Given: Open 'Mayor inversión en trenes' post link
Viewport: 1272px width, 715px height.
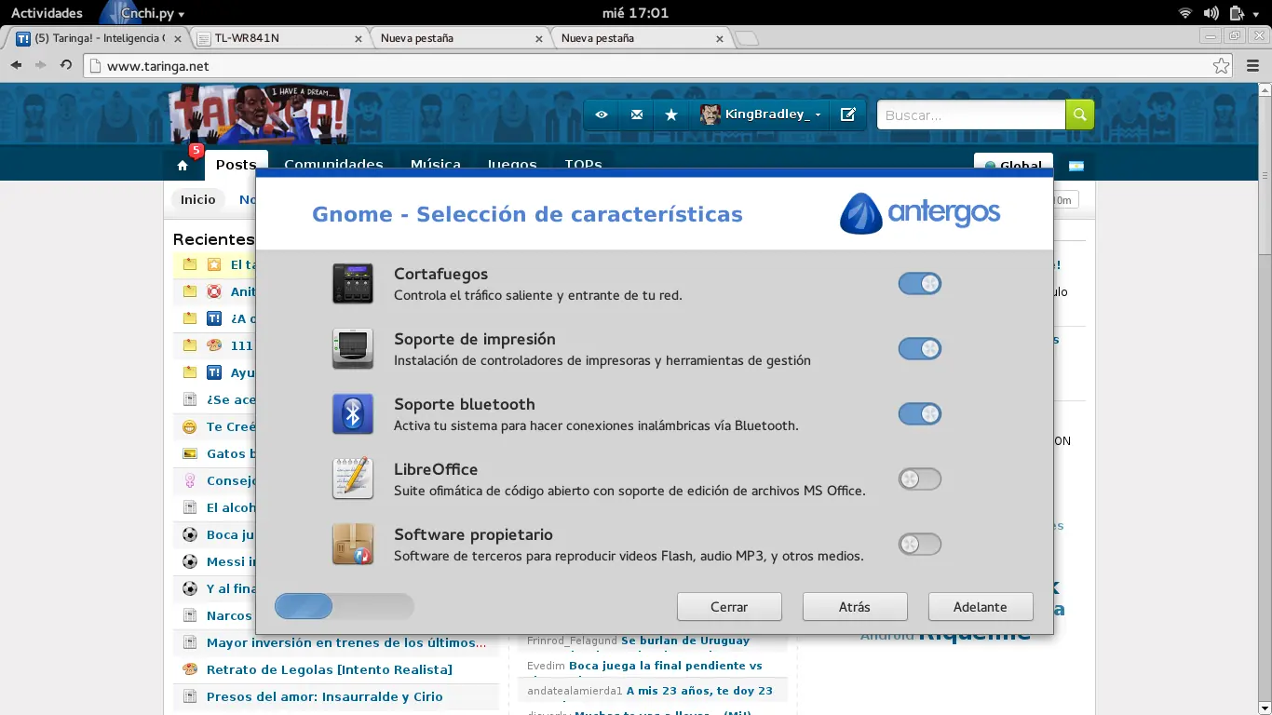Looking at the screenshot, I should [x=346, y=642].
